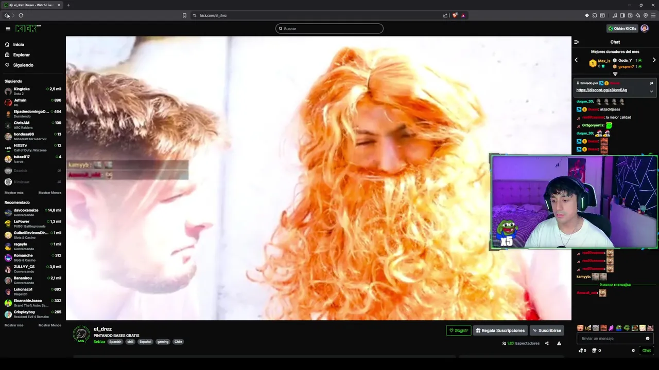Screen dimensions: 659x370
Task: Go back in the browser
Action: coord(7,15)
